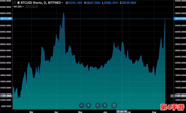Screen dimensions: 186x113
Task: Click the Aug label on time axis
Action: click(154, 112)
